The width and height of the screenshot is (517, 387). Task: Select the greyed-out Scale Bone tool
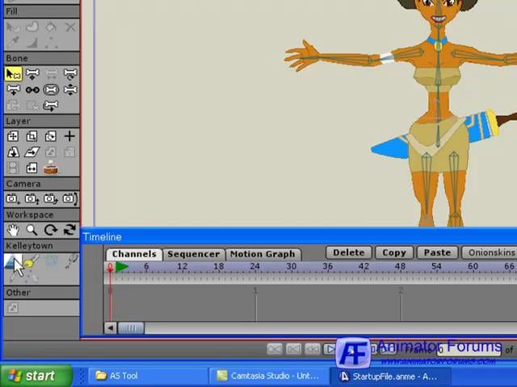[x=51, y=73]
